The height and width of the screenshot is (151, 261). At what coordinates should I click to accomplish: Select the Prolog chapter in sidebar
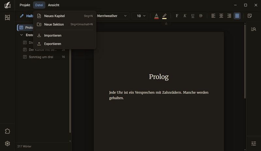tap(25, 28)
